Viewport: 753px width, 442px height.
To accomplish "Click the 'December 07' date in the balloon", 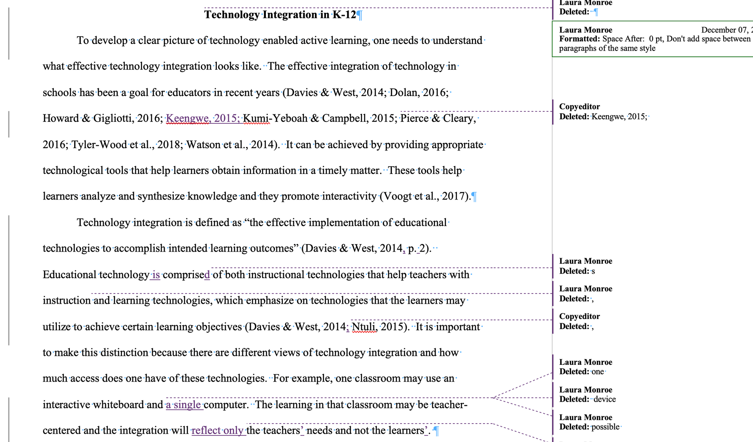I will [x=724, y=30].
